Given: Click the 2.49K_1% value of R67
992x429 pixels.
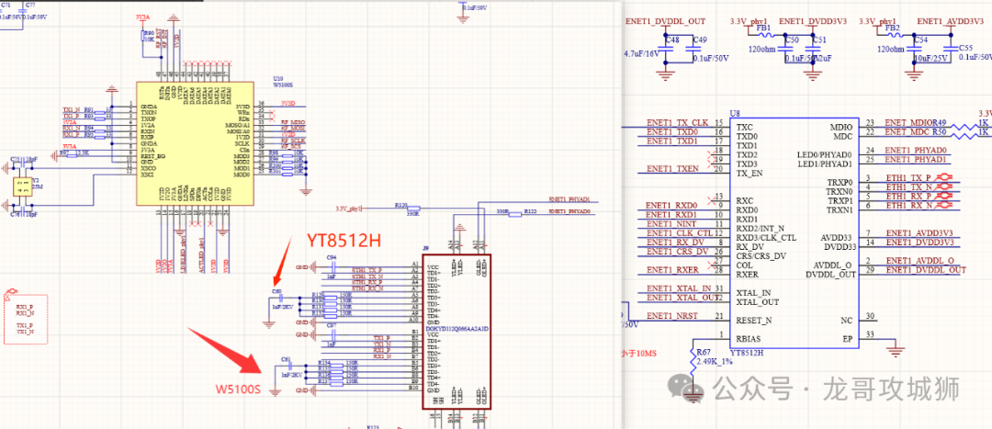Looking at the screenshot, I should point(713,362).
